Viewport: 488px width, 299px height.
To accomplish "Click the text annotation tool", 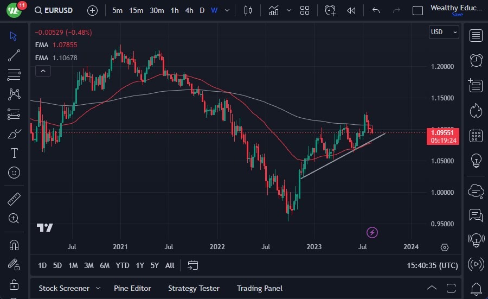I will point(14,153).
